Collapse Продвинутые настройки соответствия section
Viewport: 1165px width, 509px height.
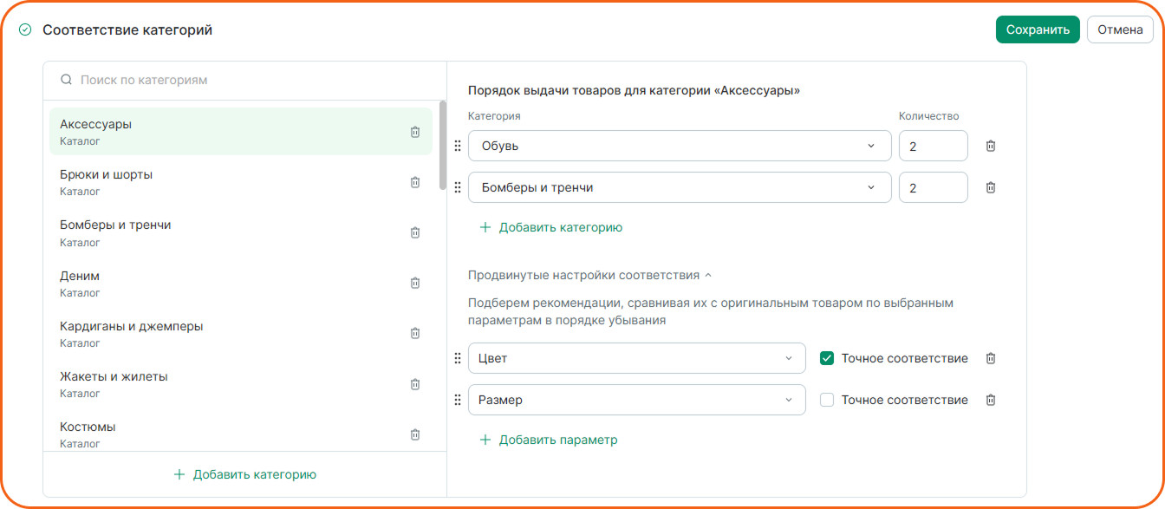click(x=589, y=275)
